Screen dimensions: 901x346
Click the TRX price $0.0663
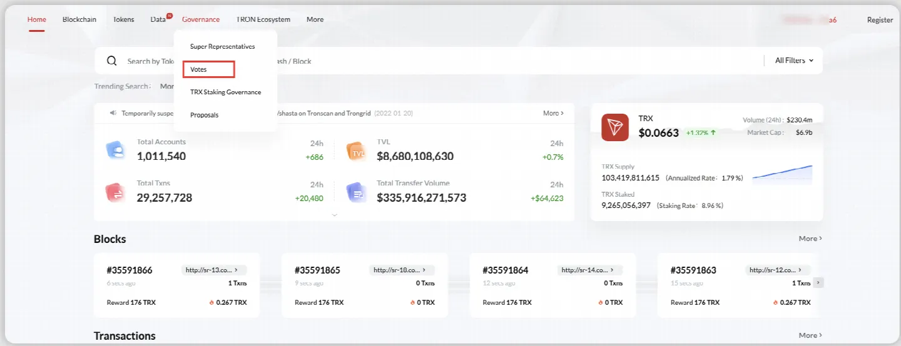[x=659, y=132]
